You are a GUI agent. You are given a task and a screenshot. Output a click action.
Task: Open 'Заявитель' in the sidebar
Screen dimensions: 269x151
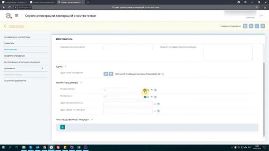pyautogui.click(x=9, y=43)
